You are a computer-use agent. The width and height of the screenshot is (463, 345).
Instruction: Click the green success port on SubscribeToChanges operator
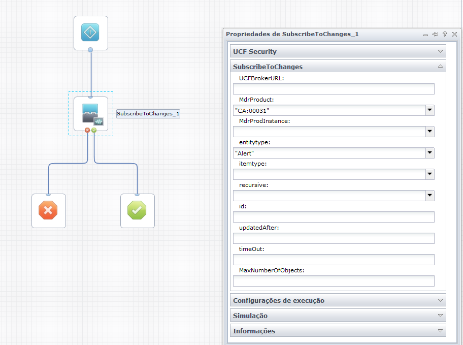(x=94, y=130)
